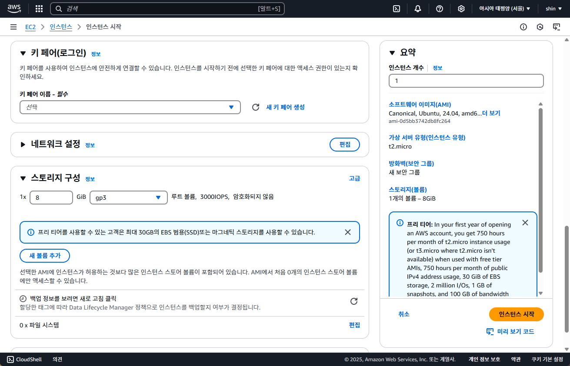570x366 pixels.
Task: Open the services grid menu icon
Action: (x=39, y=9)
